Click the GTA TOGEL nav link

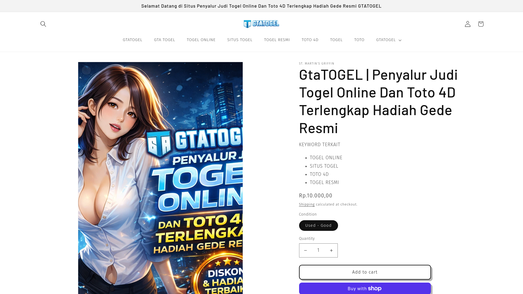pyautogui.click(x=165, y=40)
